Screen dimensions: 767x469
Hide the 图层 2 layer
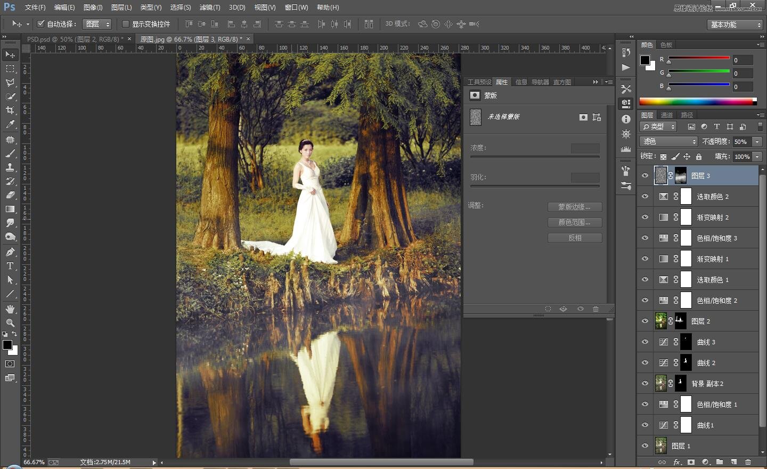point(645,321)
